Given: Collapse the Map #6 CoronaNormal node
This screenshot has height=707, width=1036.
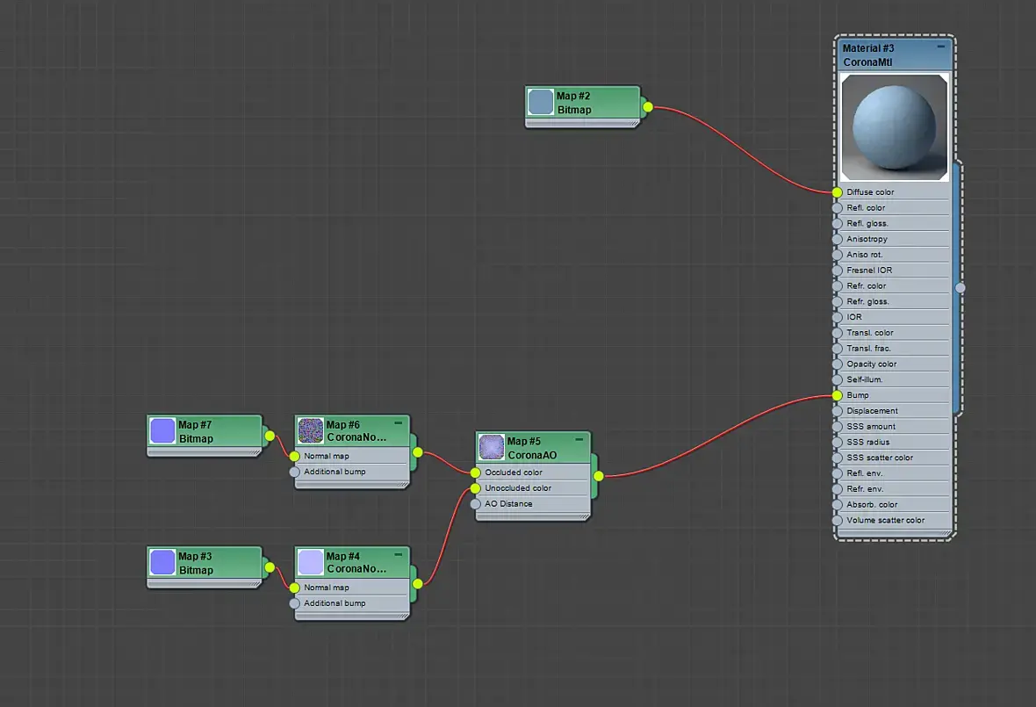Looking at the screenshot, I should [399, 422].
